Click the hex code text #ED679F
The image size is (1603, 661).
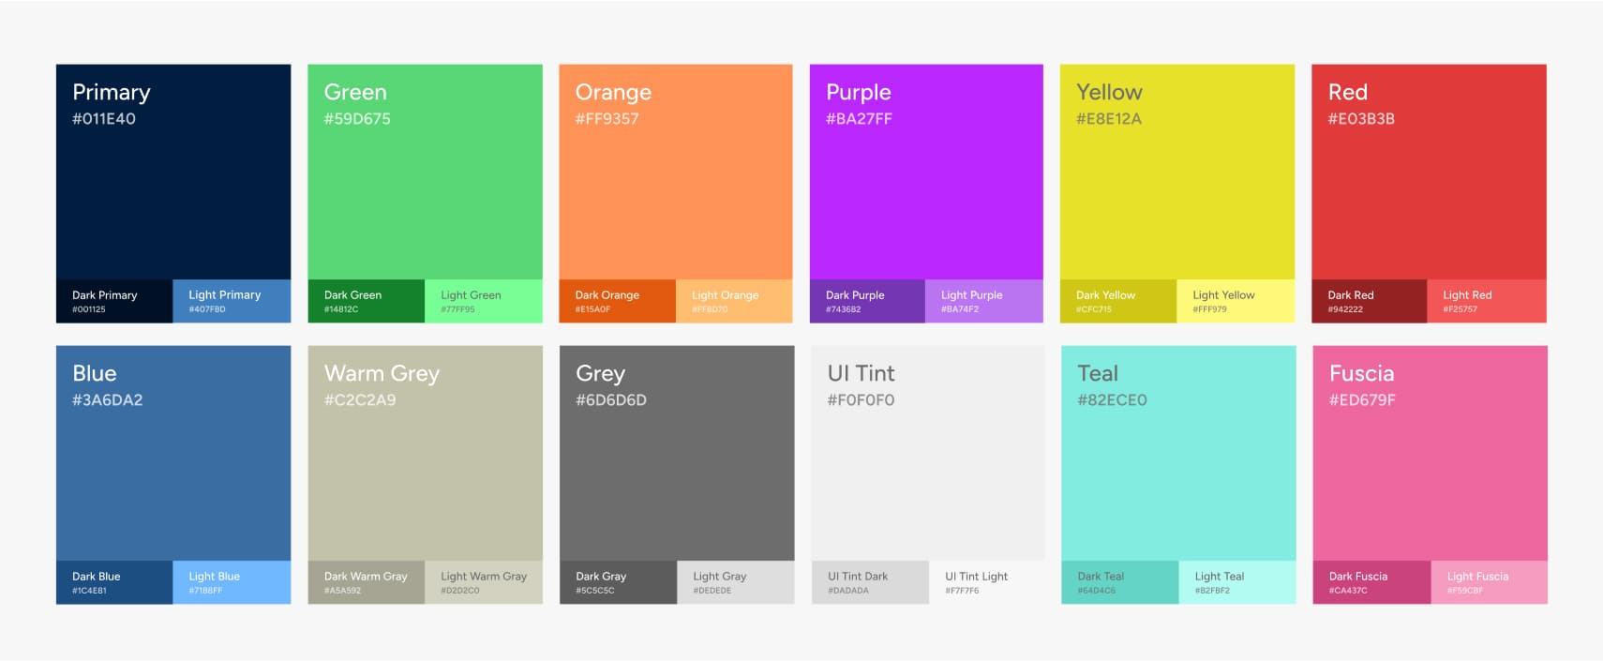pyautogui.click(x=1362, y=400)
